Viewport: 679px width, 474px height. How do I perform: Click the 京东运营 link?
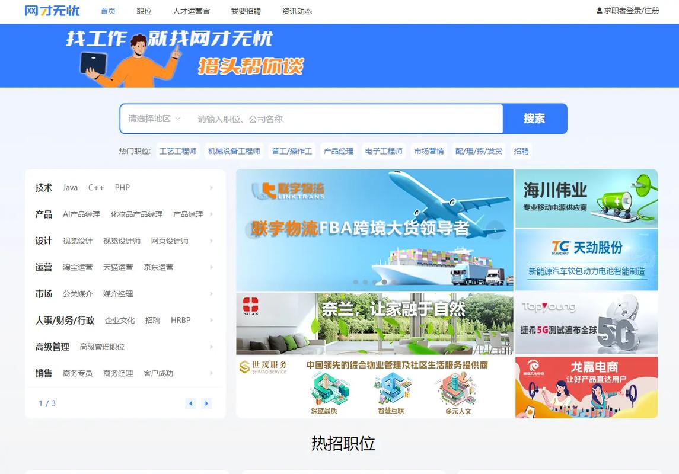pos(158,267)
